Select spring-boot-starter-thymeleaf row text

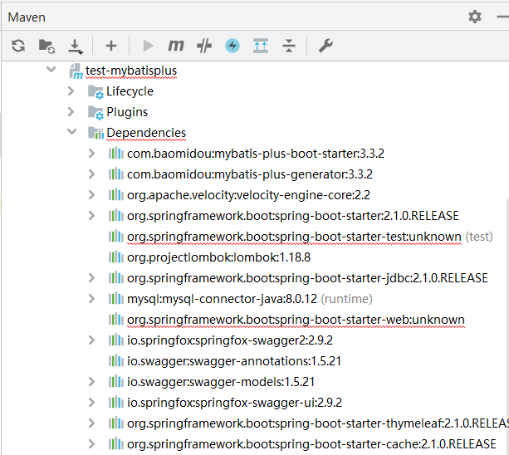click(318, 423)
